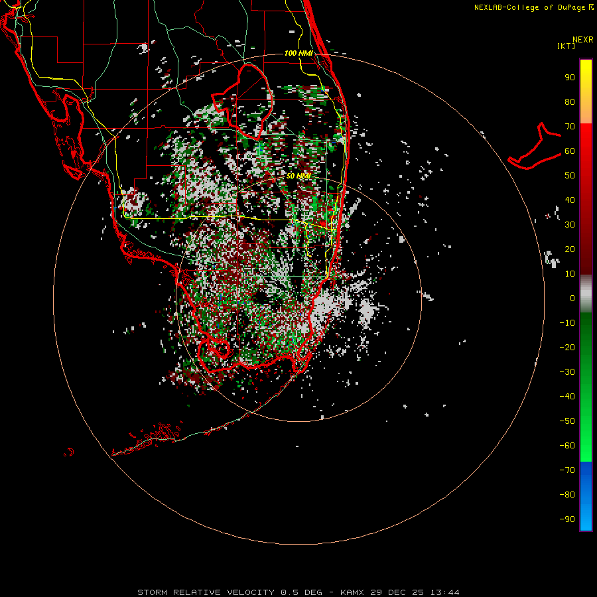Click the [KT] units label
597x597 pixels.
coord(566,46)
